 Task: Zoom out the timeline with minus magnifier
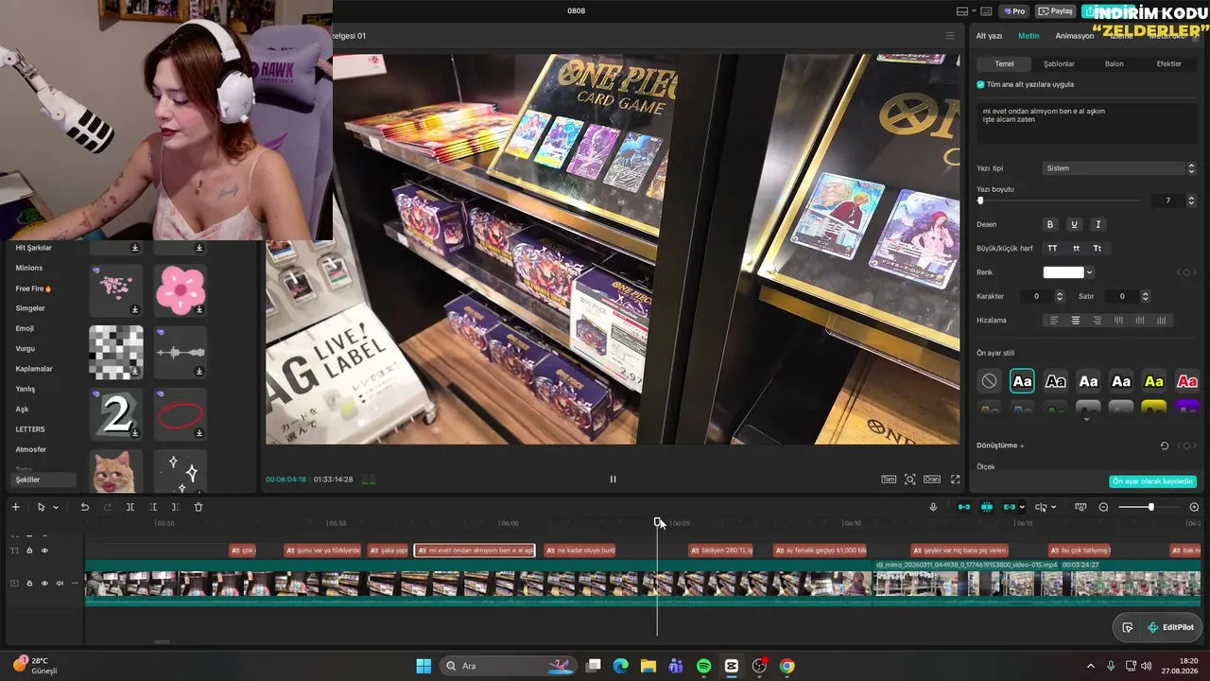1103,507
